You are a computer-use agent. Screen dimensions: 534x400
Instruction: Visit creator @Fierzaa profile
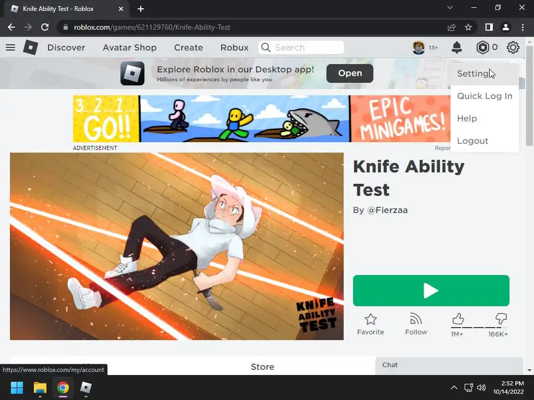pyautogui.click(x=387, y=210)
